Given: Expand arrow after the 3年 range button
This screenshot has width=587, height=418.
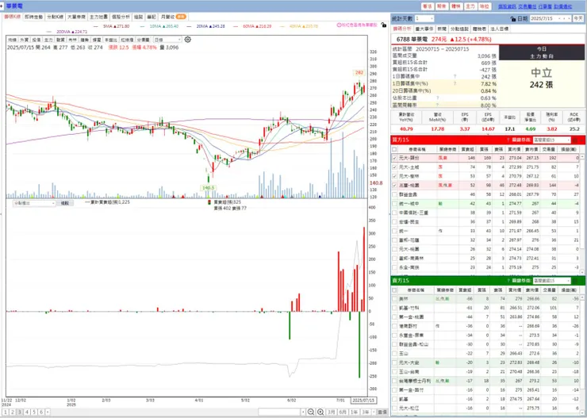Looking at the screenshot, I should point(373,412).
